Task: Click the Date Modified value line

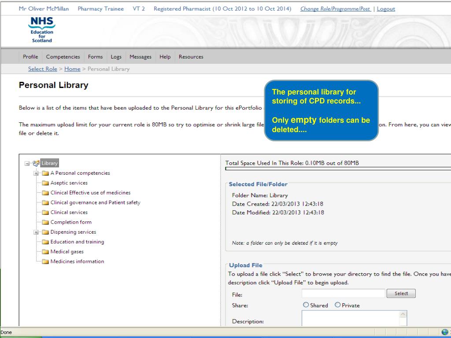Action: tap(278, 213)
